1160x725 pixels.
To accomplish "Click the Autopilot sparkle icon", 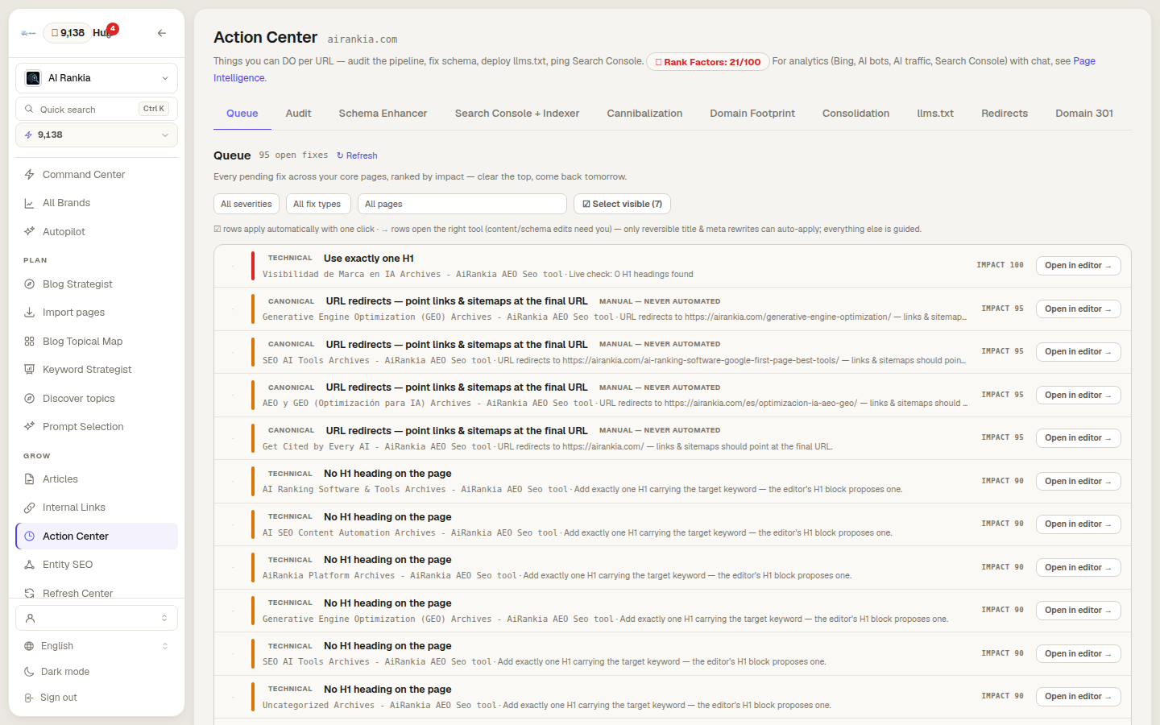I will [29, 232].
